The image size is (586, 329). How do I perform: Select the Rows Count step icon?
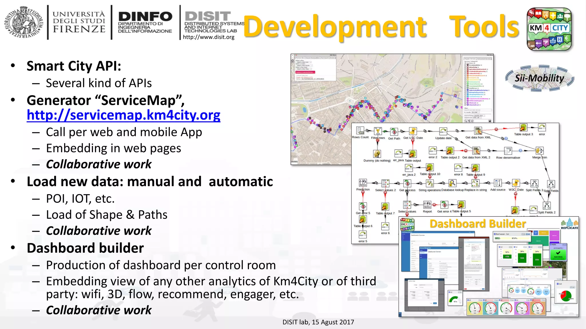(360, 131)
